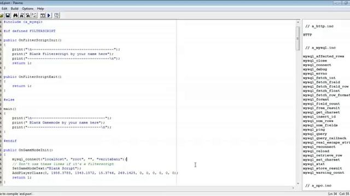Select mysql_get_charset in the function list

tap(322, 113)
